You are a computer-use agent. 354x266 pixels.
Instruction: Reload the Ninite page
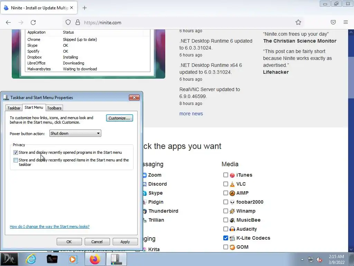[x=33, y=23]
